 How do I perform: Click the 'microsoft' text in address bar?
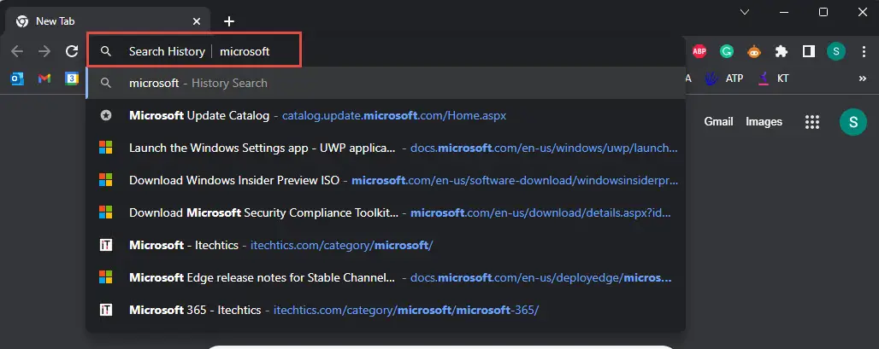[245, 51]
